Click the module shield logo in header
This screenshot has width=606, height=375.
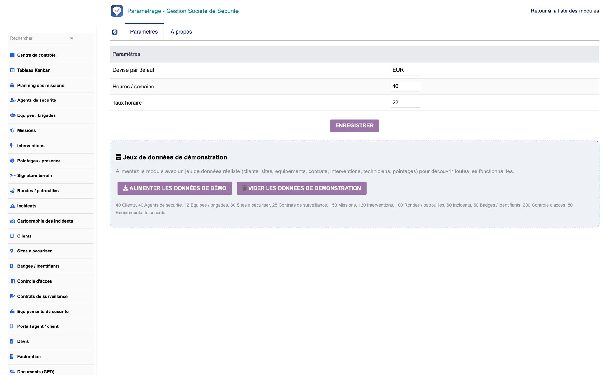(x=117, y=11)
